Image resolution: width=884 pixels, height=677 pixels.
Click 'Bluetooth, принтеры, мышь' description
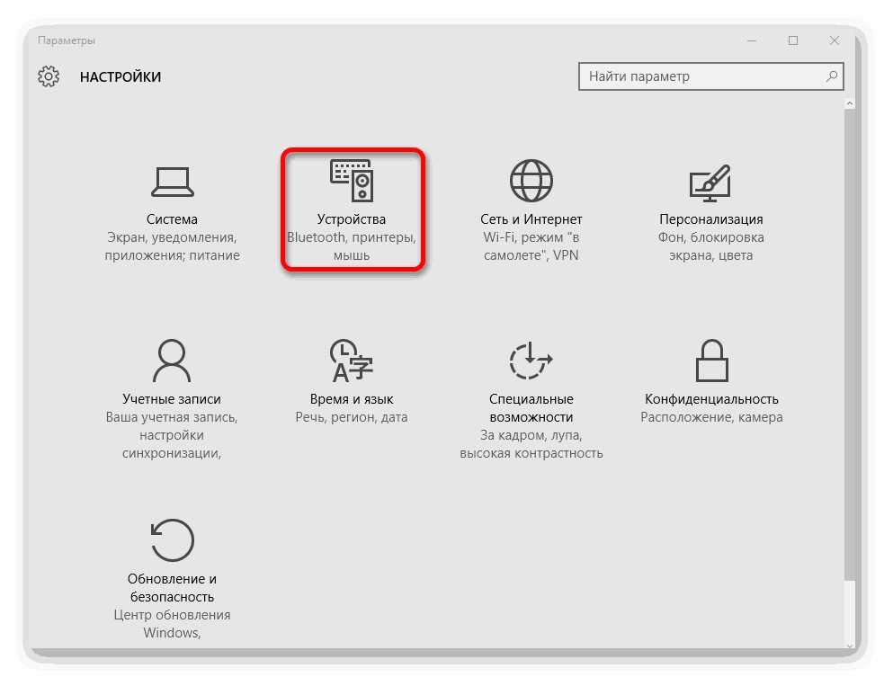[352, 246]
